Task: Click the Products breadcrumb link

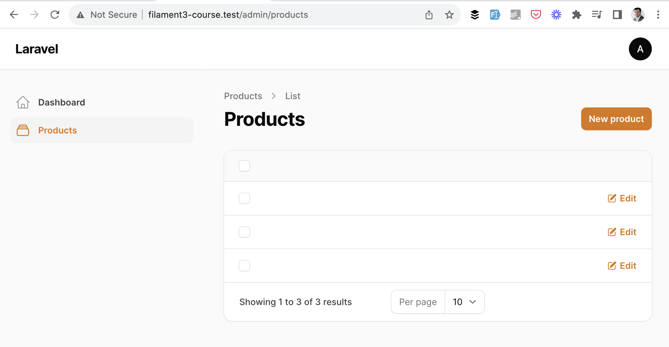Action: point(243,96)
